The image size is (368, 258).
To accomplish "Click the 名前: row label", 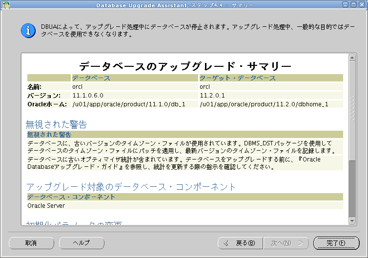I will (34, 87).
